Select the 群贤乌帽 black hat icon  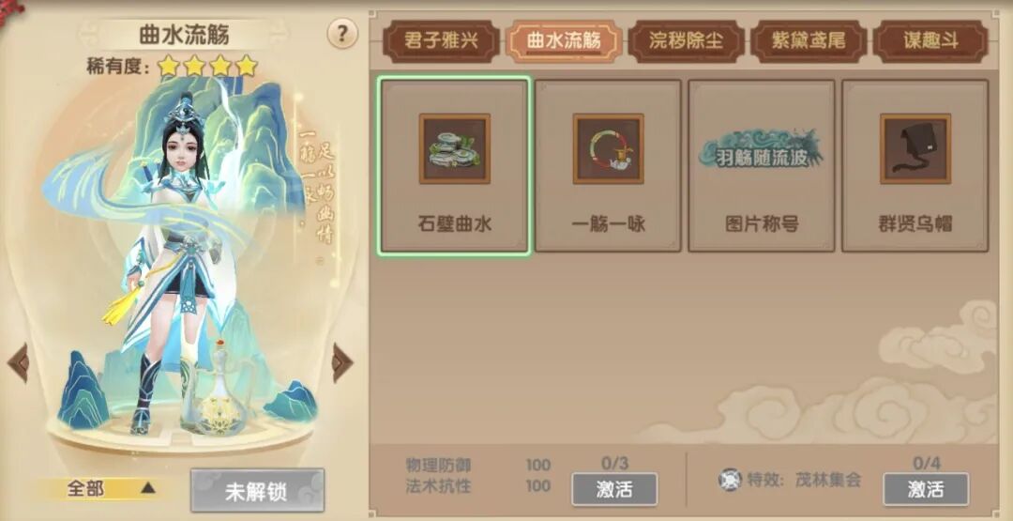[915, 148]
